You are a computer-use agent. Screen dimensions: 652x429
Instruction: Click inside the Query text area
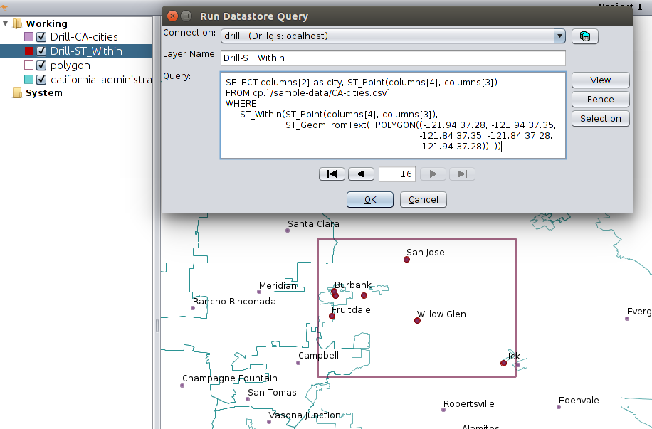(393, 115)
